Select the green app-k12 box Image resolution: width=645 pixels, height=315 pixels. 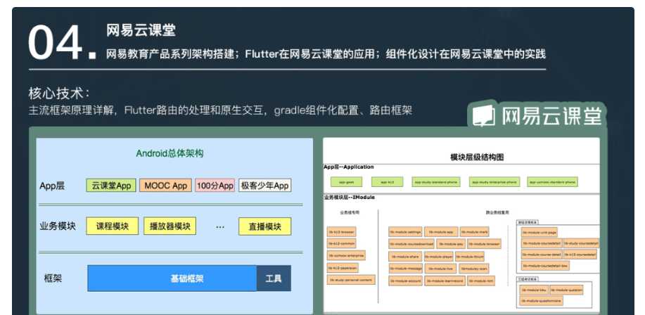point(387,182)
